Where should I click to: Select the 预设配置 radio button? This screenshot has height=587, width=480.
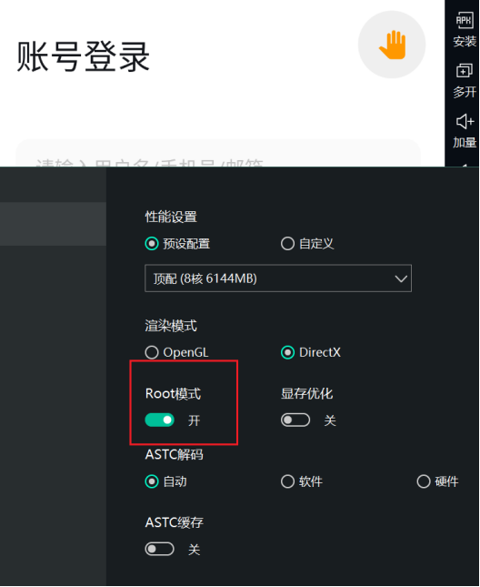[152, 244]
